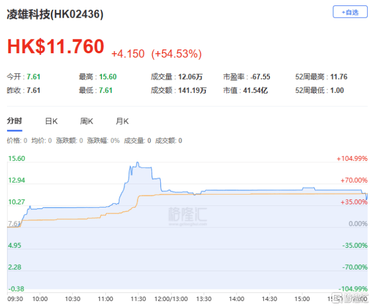Viewport: 372px width, 307px height.
Task: Click the 凌雄科技(HK02436) stock title
Action: pos(55,15)
